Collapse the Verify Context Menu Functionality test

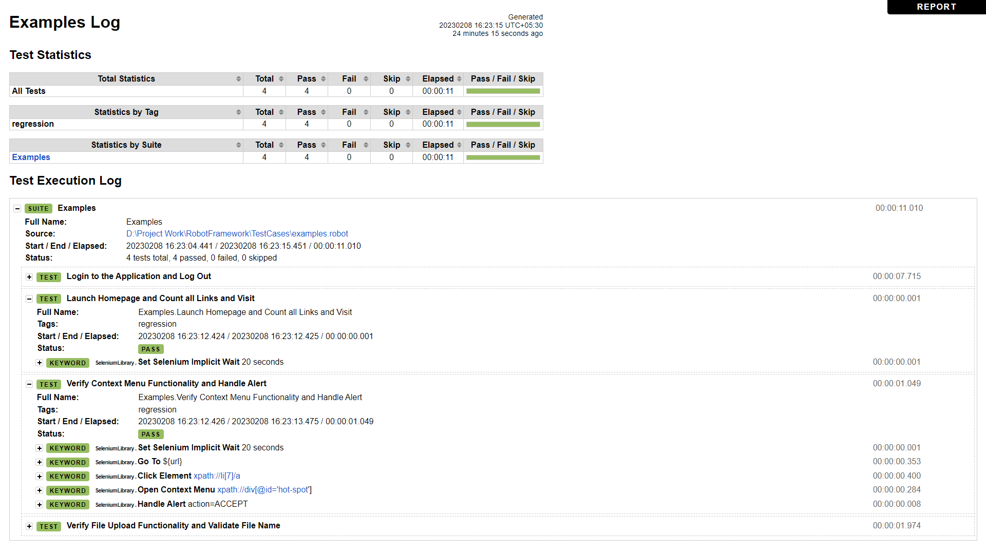[x=29, y=384]
